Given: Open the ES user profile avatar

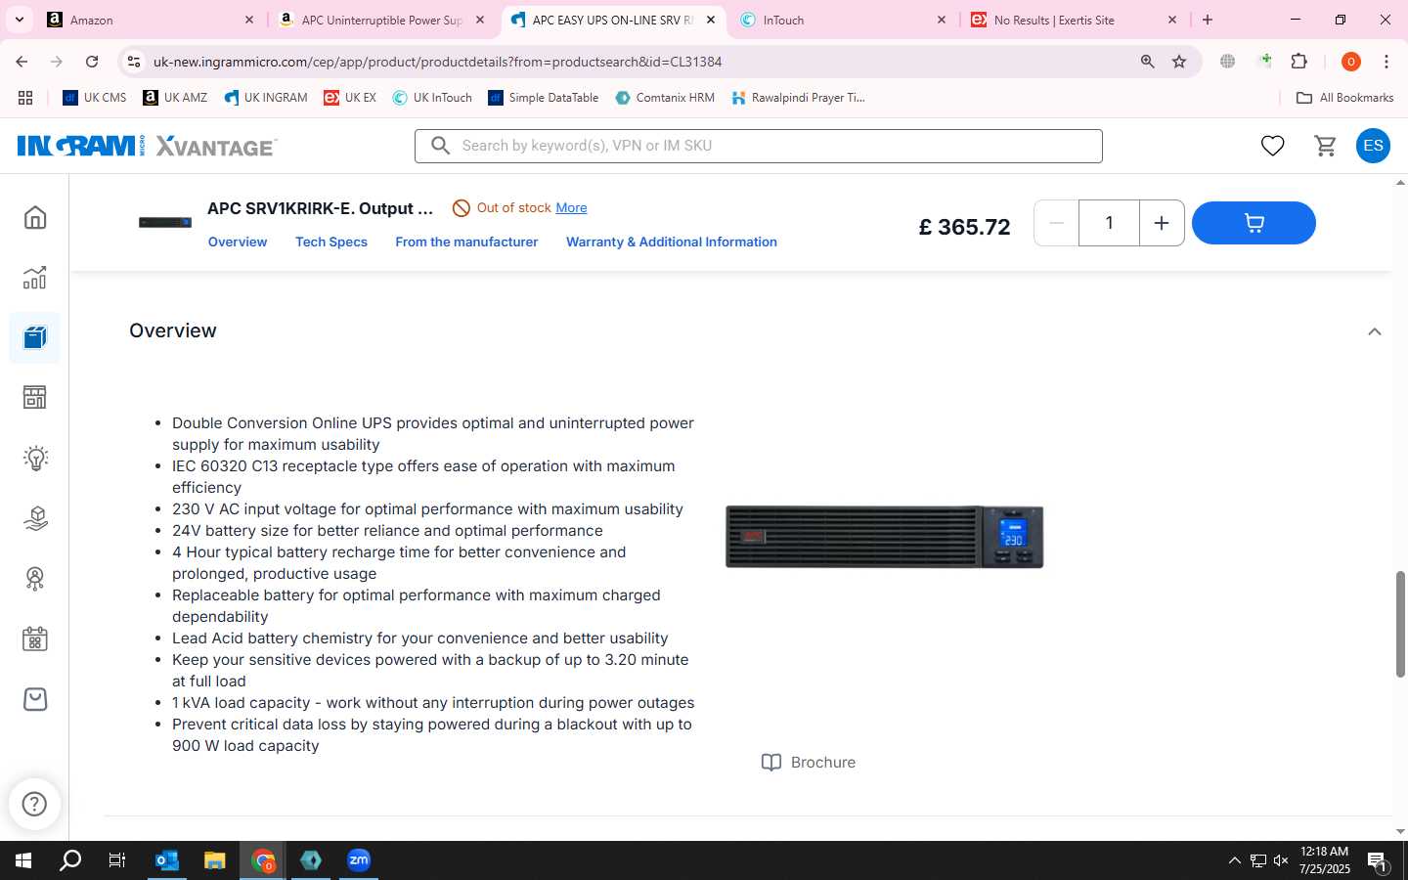Looking at the screenshot, I should point(1373,146).
